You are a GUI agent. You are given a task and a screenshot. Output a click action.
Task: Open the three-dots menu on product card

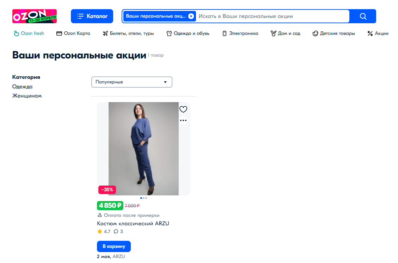point(183,120)
